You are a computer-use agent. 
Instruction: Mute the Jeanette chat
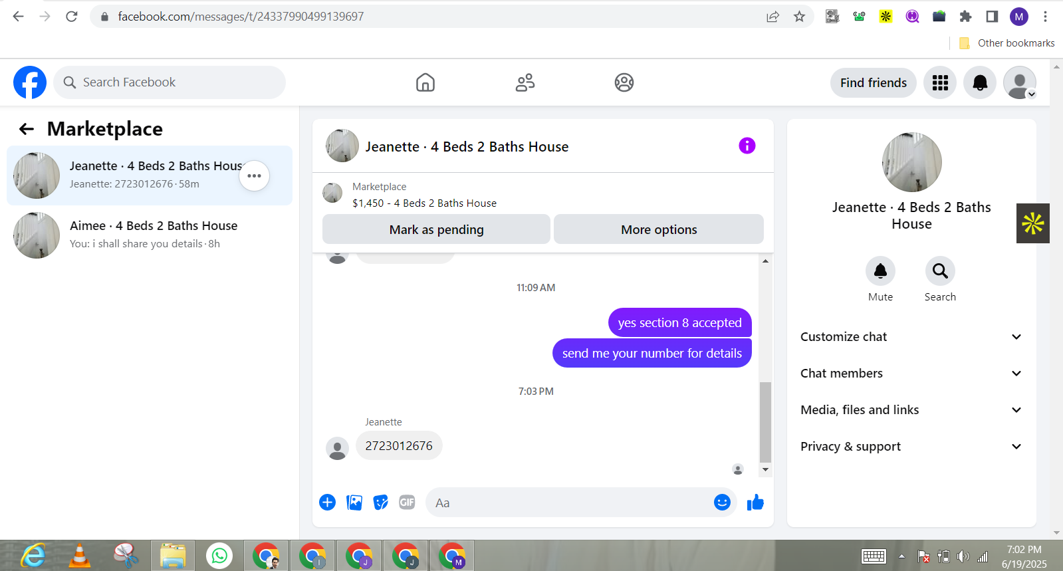point(880,271)
